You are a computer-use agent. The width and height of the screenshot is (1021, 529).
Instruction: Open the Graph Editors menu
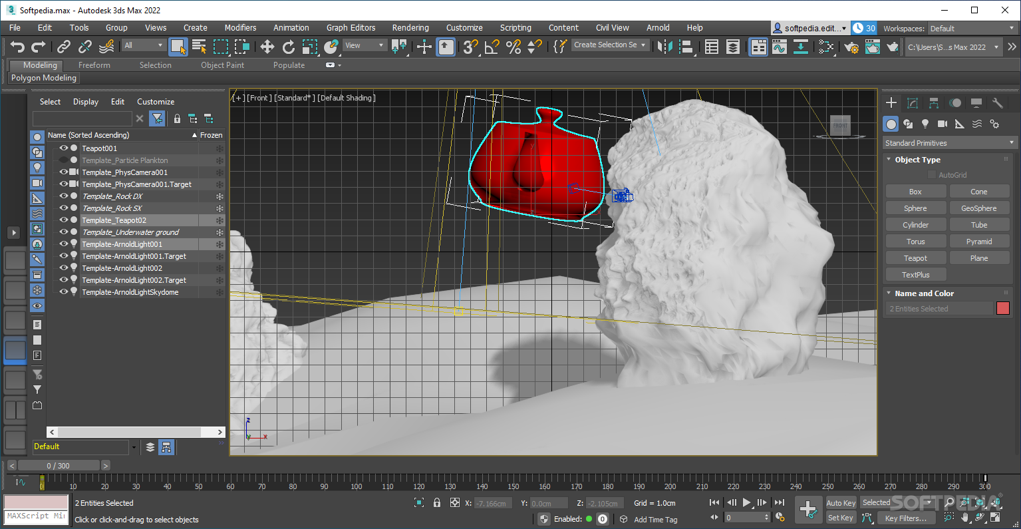point(351,28)
